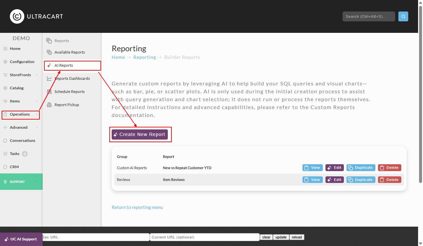Click the Reports Dashboards chart icon
Screen dimensions: 423x246
click(49, 78)
